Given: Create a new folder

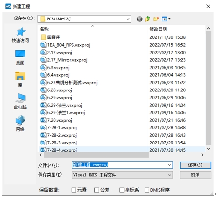Looking at the screenshot, I should [156, 19].
